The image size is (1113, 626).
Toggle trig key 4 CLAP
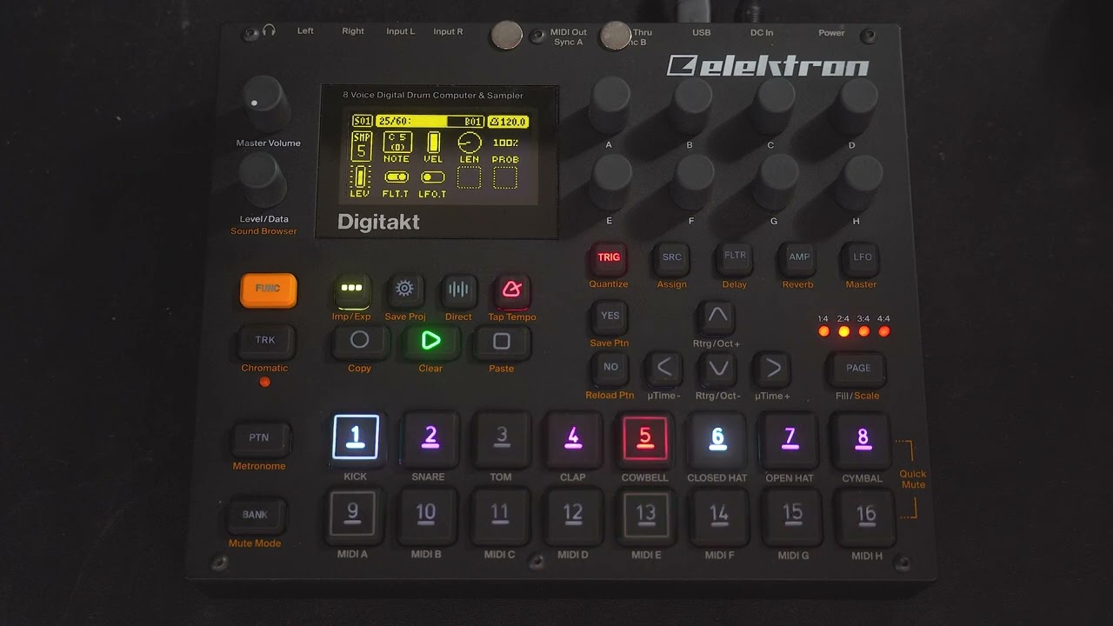(x=572, y=437)
